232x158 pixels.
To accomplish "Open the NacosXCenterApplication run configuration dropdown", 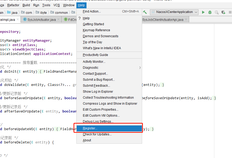I will 174,12.
